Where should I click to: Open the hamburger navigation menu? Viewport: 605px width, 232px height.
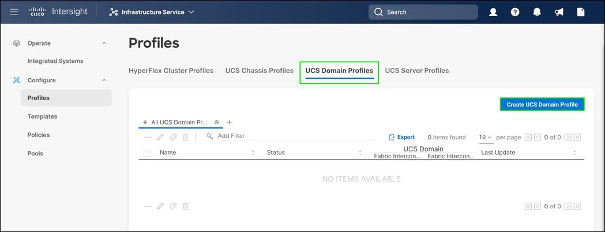[x=14, y=12]
